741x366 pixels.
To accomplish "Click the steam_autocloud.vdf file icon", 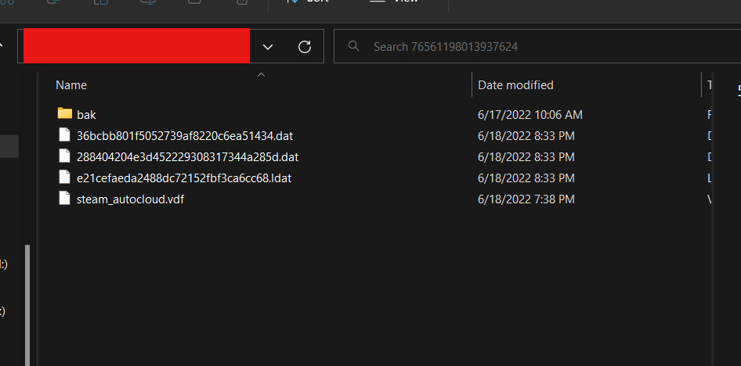I will click(x=65, y=199).
